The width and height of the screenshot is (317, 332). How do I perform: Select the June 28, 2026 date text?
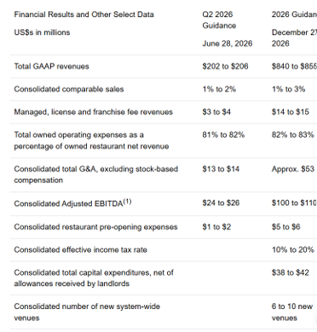[x=228, y=43]
